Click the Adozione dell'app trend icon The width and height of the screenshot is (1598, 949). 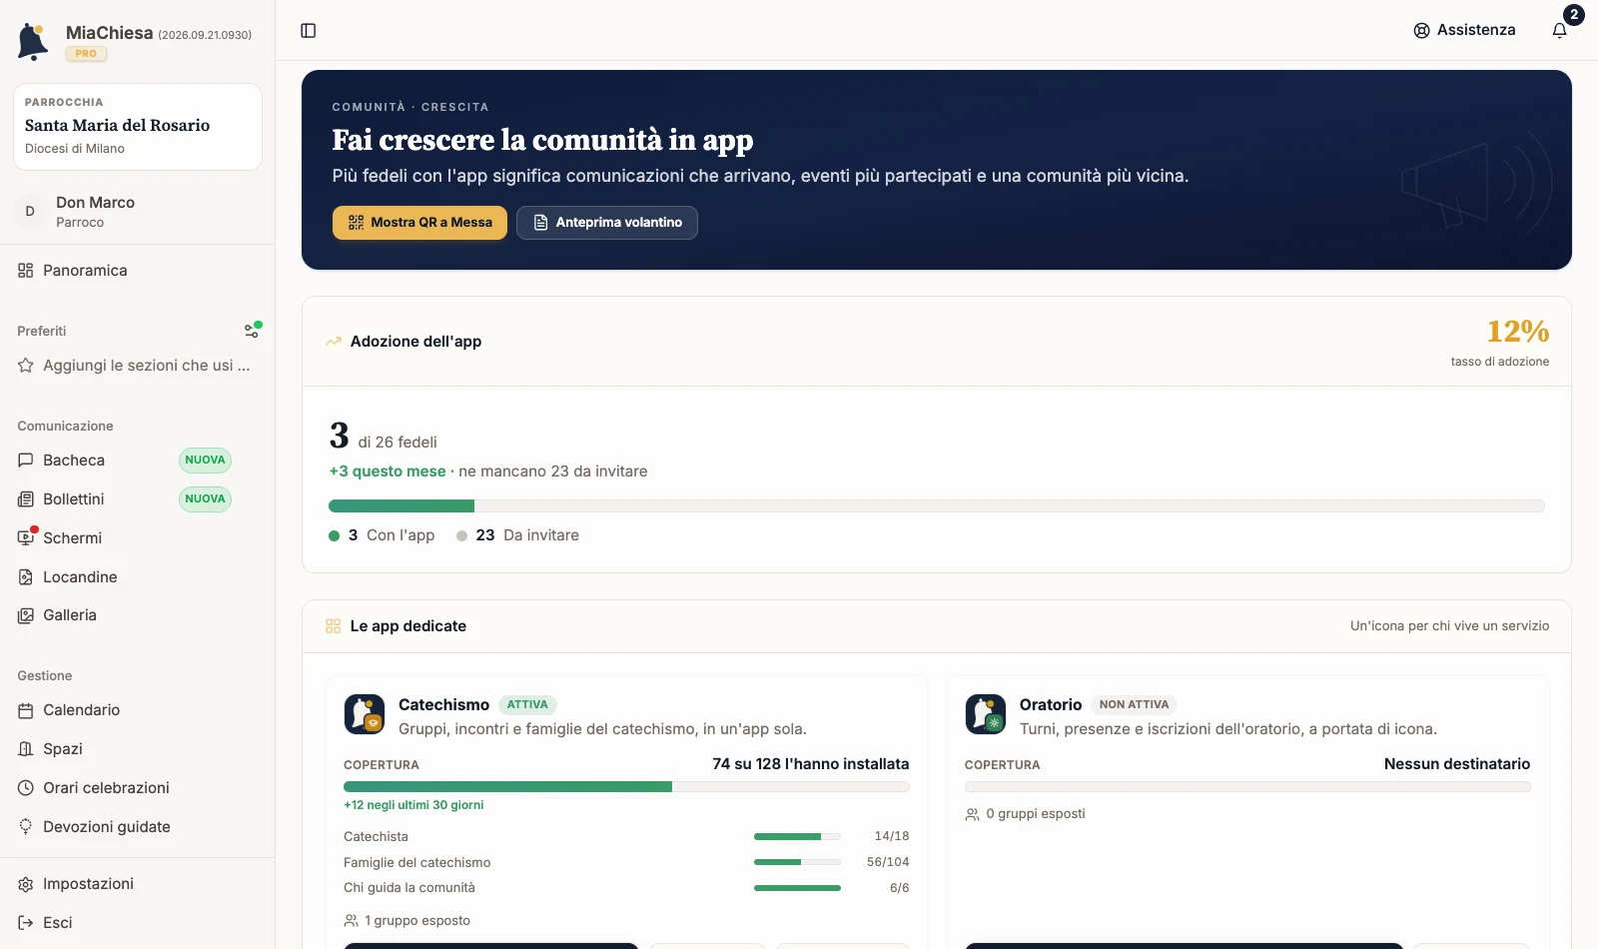tap(334, 342)
